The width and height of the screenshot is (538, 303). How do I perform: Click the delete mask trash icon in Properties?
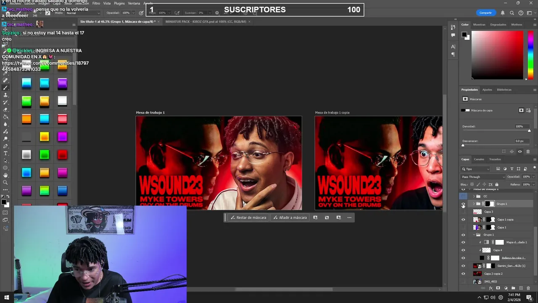click(x=528, y=151)
